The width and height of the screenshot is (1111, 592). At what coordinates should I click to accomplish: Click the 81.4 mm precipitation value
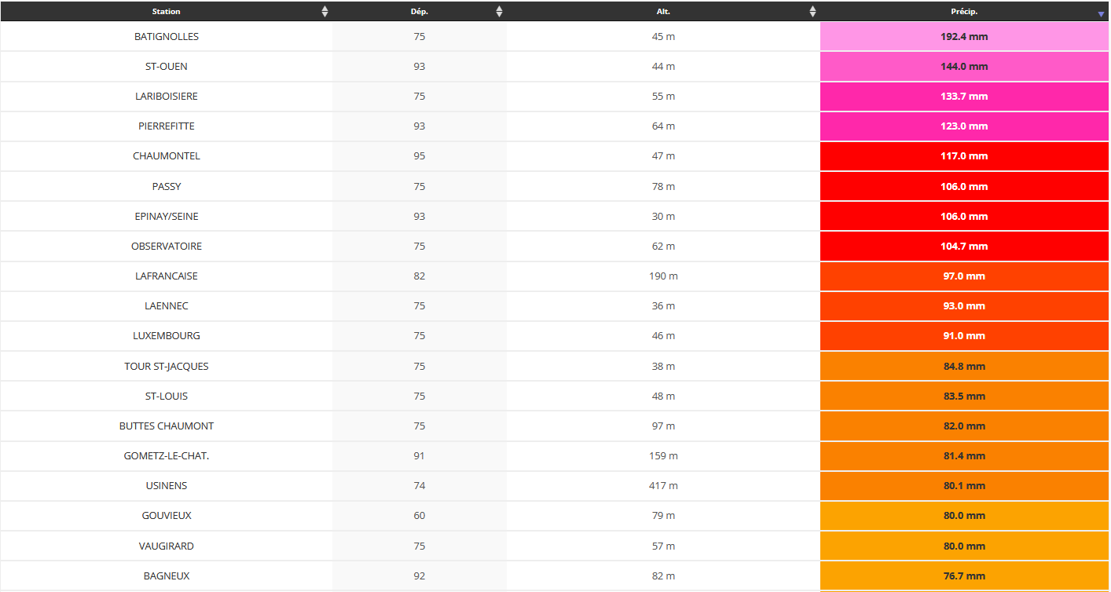coord(964,456)
